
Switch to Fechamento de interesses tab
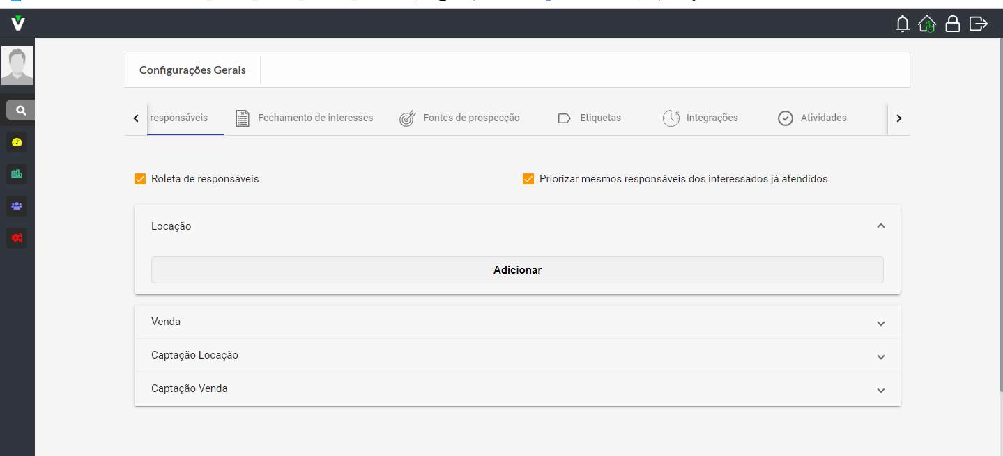[305, 118]
